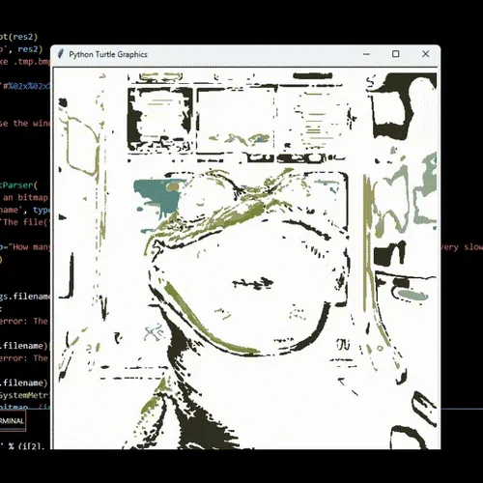The width and height of the screenshot is (483, 483).
Task: Switch to the TERMINAL panel tab
Action: pyautogui.click(x=13, y=421)
